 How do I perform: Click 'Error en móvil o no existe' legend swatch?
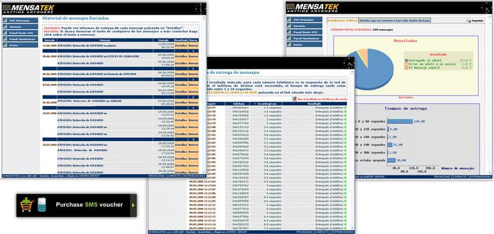pyautogui.click(x=406, y=64)
